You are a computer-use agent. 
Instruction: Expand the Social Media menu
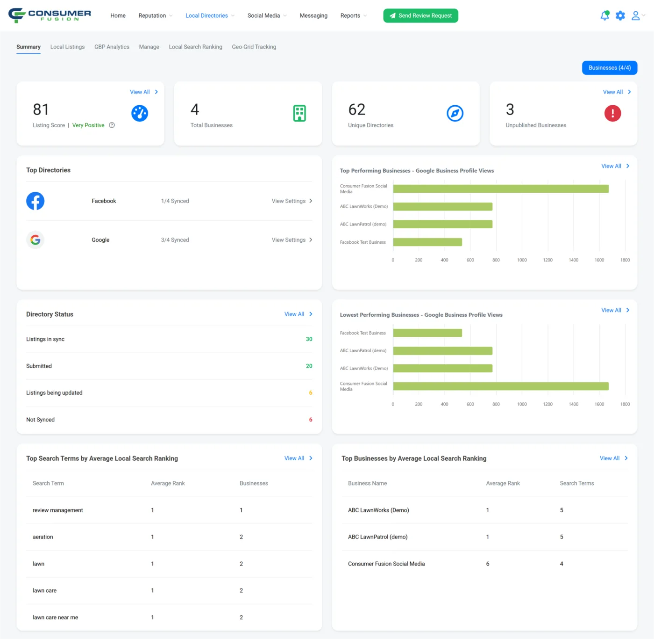pos(267,15)
